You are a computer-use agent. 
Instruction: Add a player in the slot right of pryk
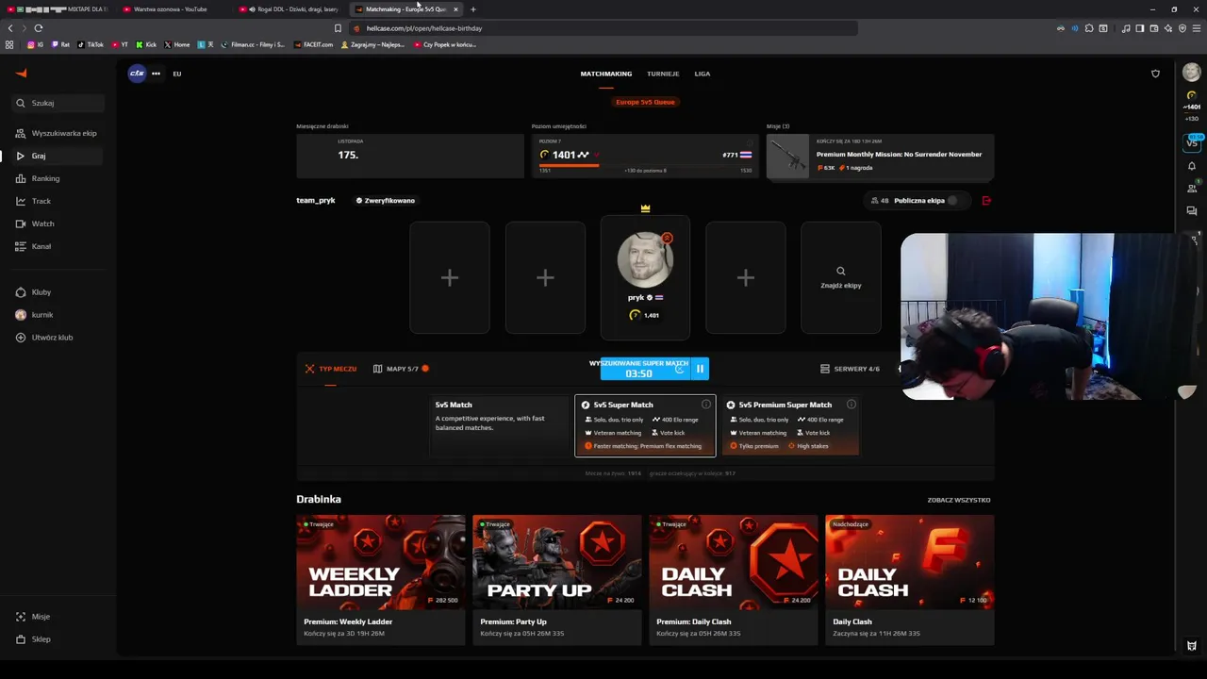pos(745,277)
